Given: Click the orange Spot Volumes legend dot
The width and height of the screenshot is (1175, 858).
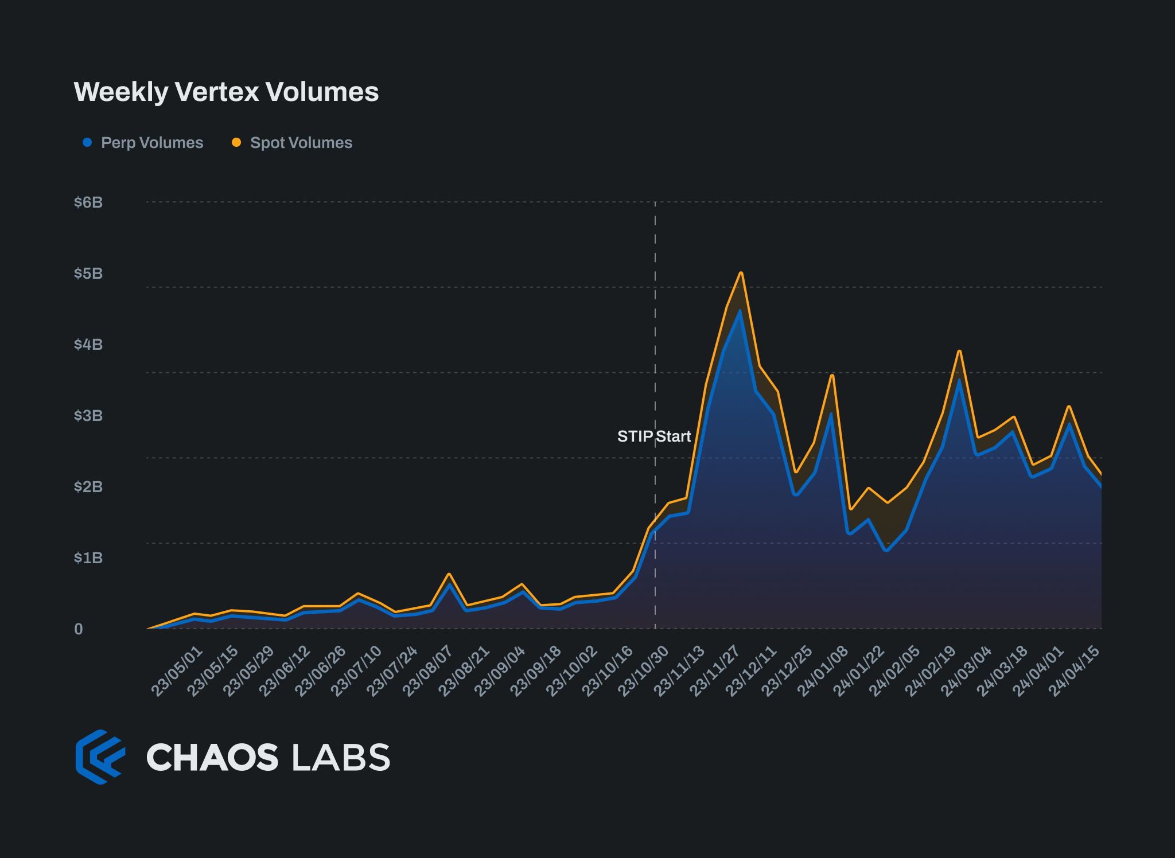Looking at the screenshot, I should coord(236,142).
